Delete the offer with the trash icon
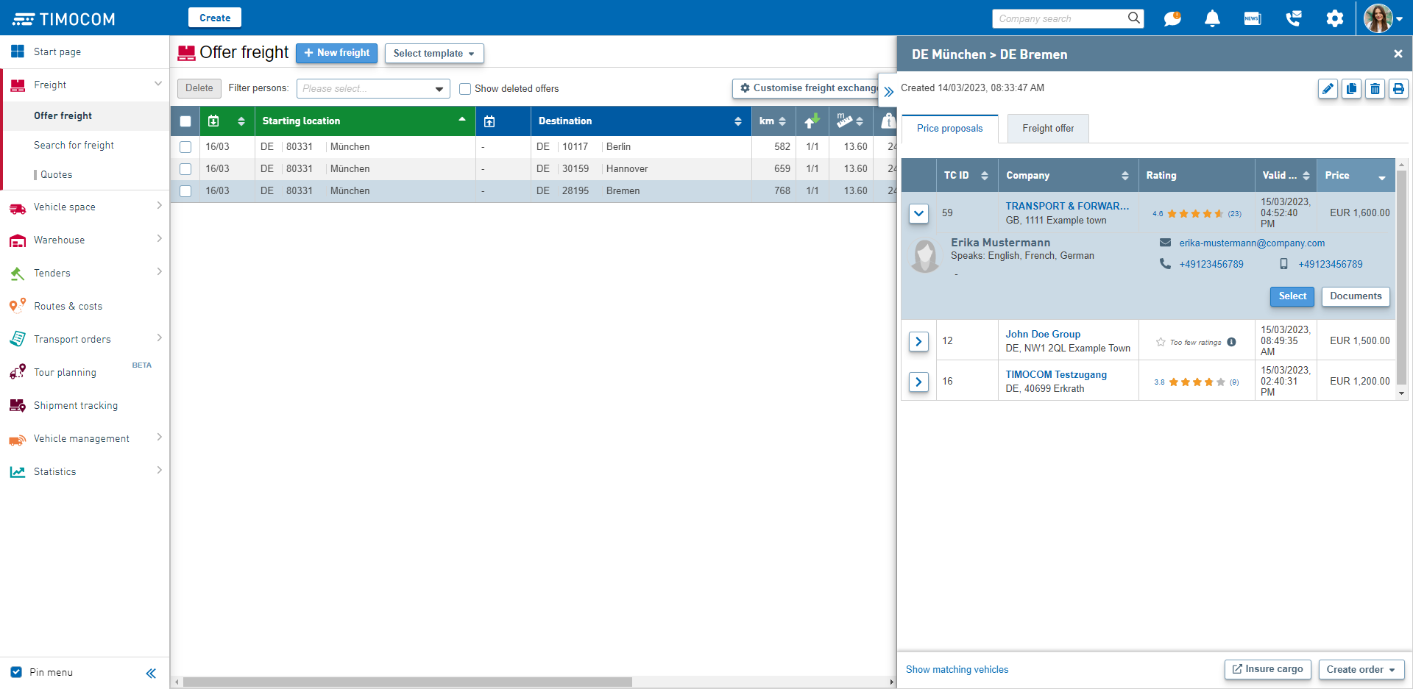 pos(1375,88)
